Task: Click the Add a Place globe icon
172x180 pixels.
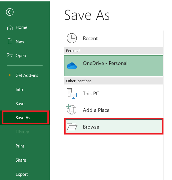Action: click(x=71, y=109)
